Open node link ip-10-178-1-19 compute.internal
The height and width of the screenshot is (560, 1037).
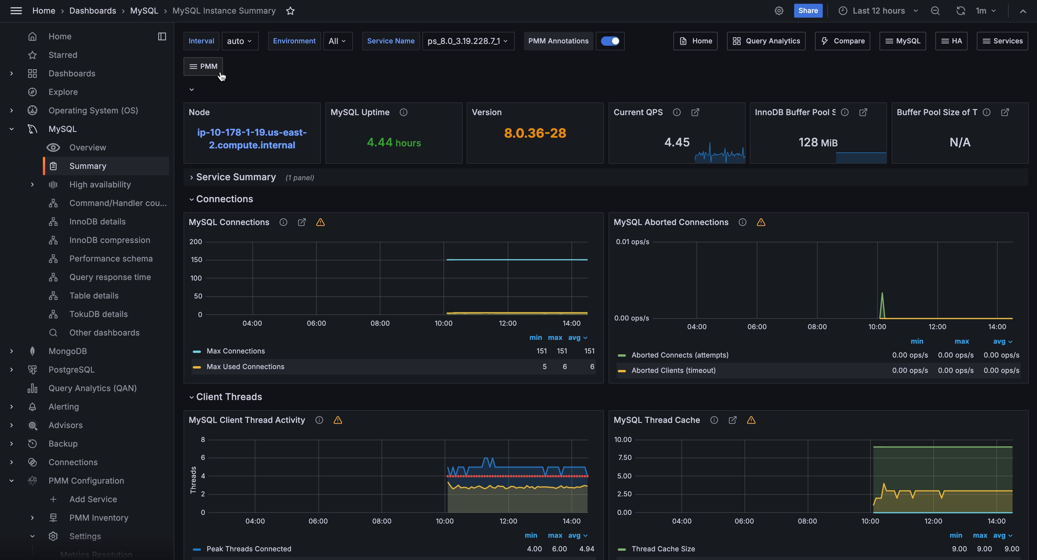tap(252, 138)
